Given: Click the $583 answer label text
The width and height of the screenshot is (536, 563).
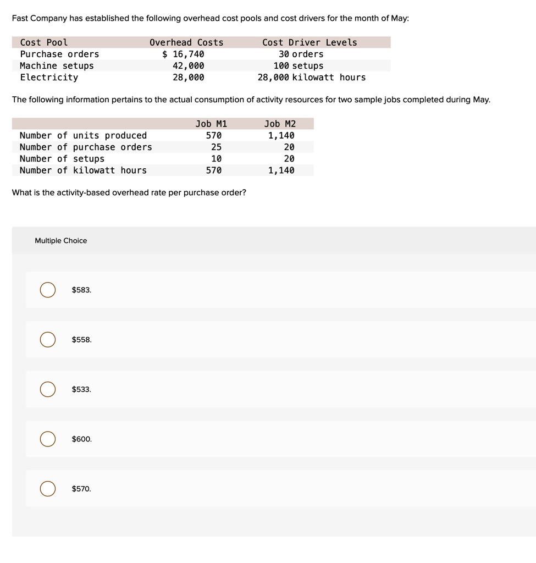Looking at the screenshot, I should 80,290.
